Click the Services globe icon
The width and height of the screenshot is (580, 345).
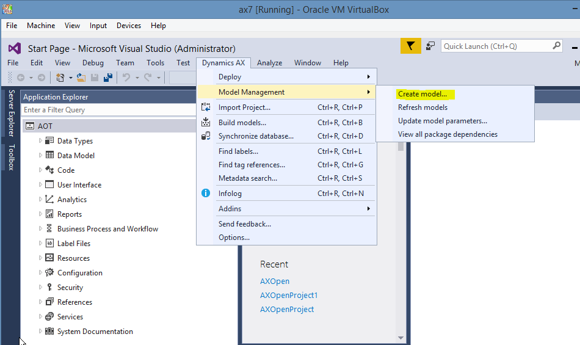pyautogui.click(x=49, y=316)
